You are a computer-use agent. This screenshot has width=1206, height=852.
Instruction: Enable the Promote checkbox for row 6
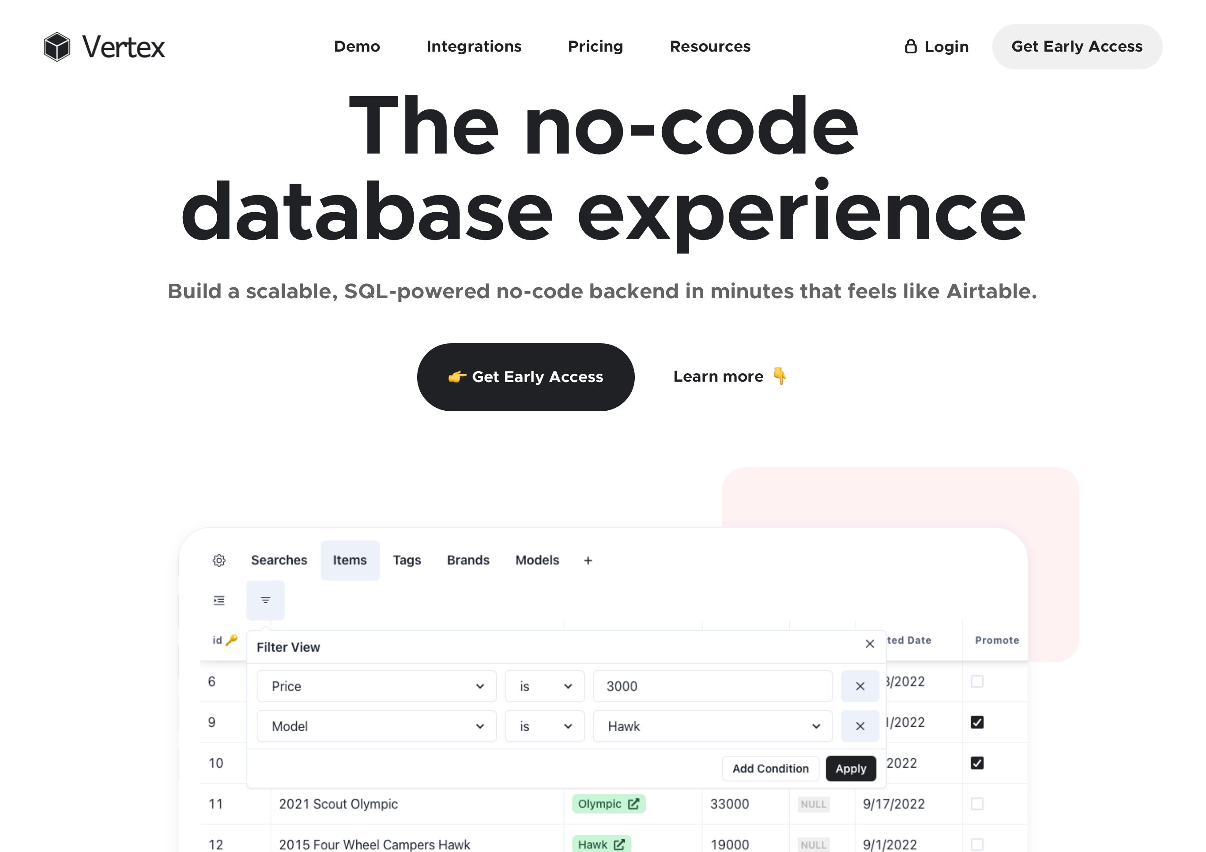tap(977, 681)
